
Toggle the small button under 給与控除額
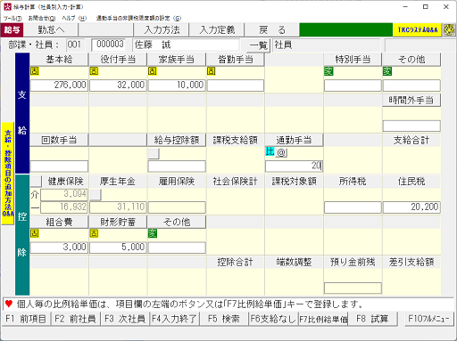[154, 154]
